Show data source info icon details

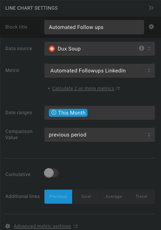point(142,48)
